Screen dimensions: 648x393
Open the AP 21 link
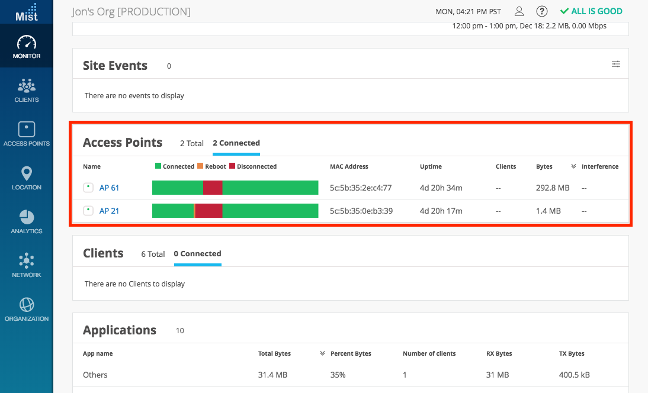[109, 211]
